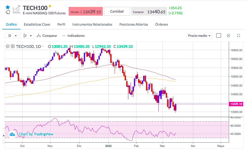
Task: Click the (+2.71%) percentage change
Action: [x=176, y=13]
